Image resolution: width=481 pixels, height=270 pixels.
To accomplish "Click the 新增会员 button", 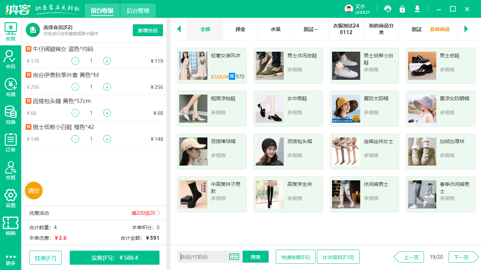I will 148,31.
